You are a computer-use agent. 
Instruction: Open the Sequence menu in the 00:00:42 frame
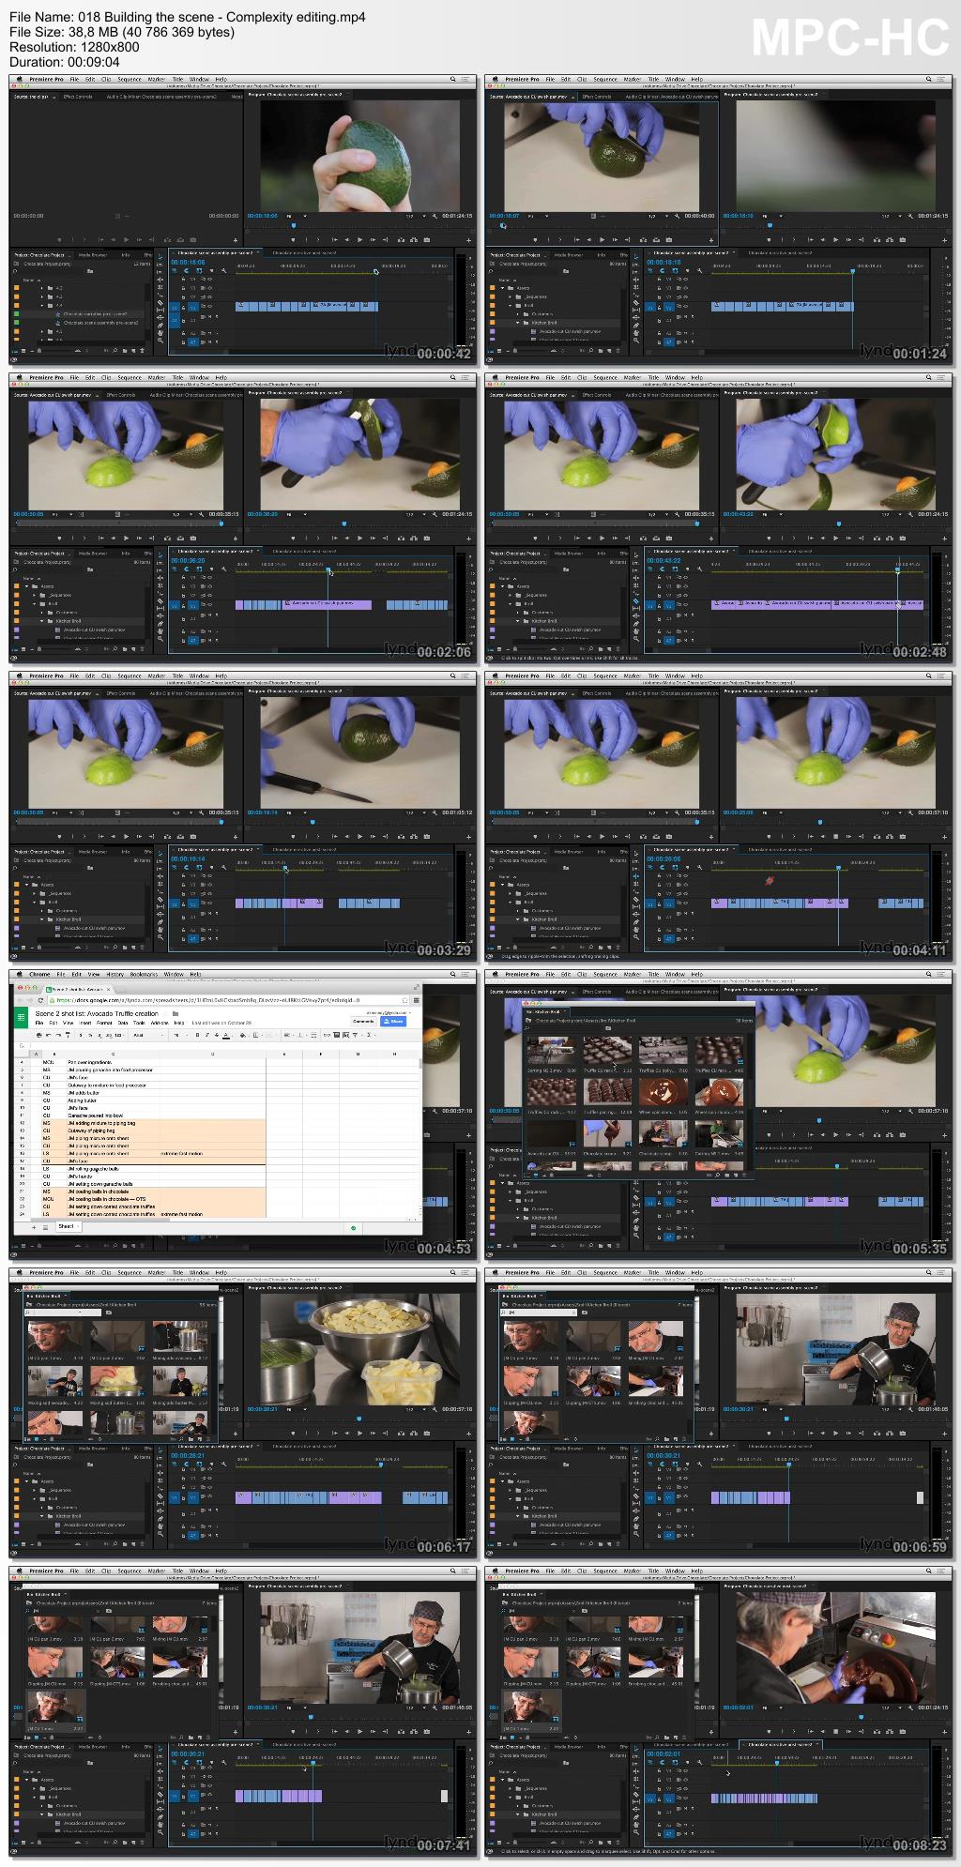point(129,79)
